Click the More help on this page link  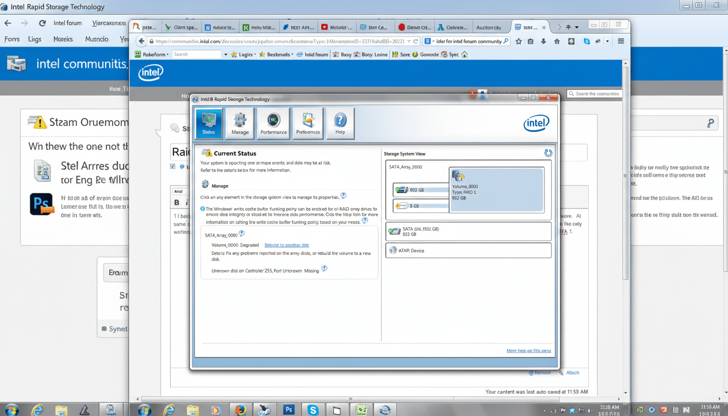pos(528,350)
